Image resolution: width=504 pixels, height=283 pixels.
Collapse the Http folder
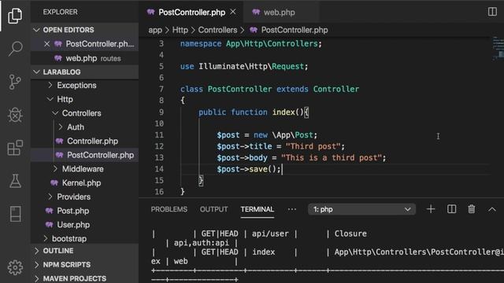point(50,99)
